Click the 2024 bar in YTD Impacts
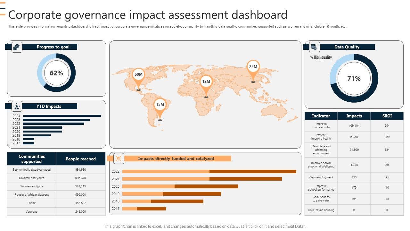 [x=62, y=116]
